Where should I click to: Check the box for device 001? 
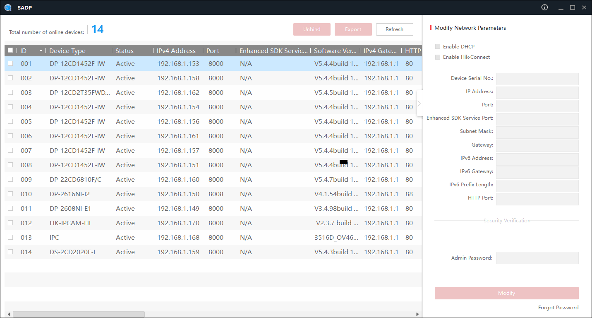click(x=10, y=63)
